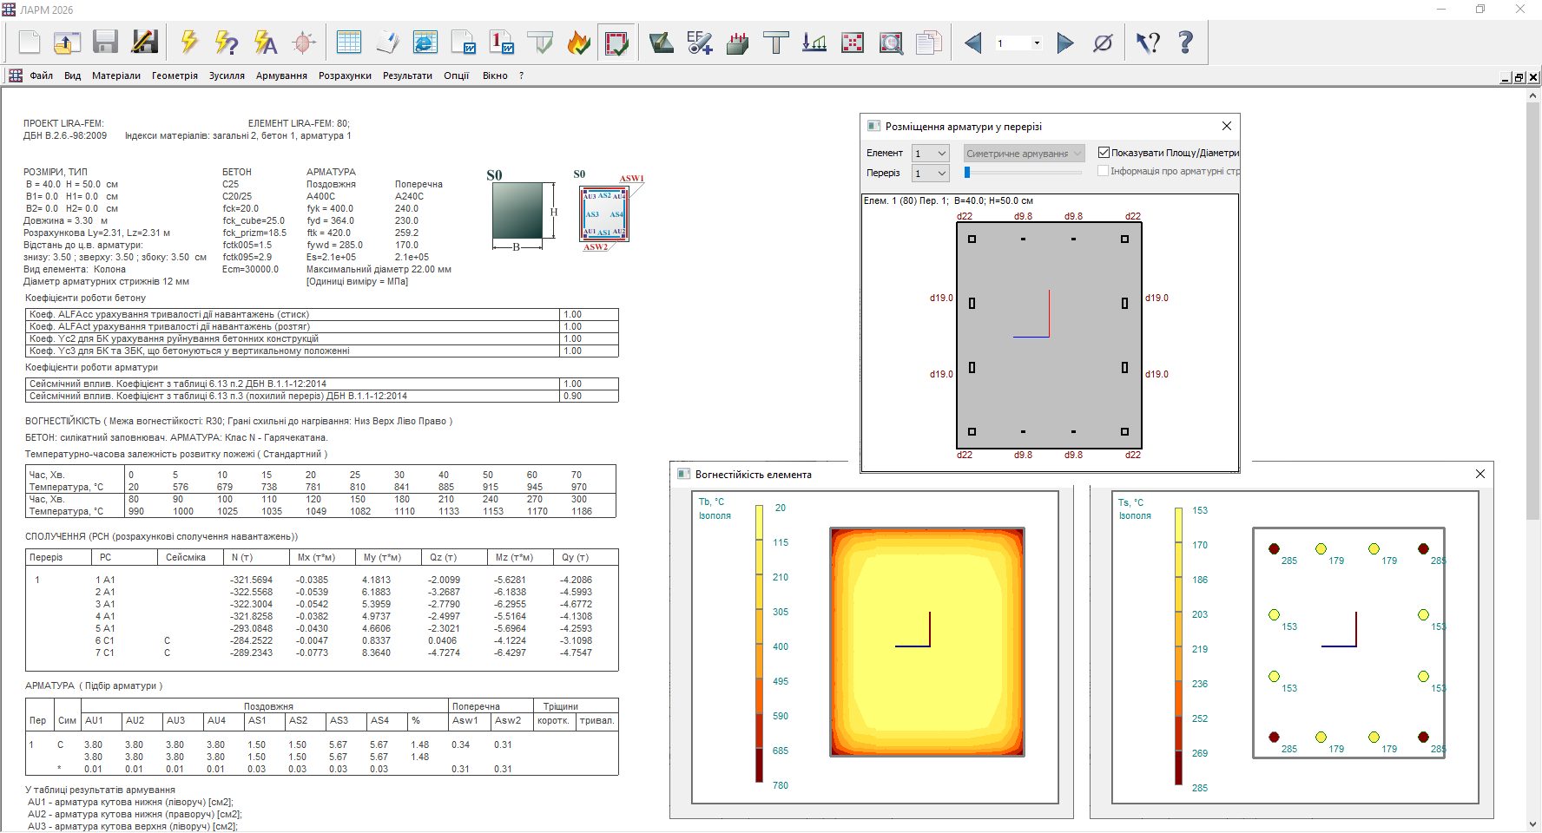Click the results table grid icon

tap(349, 43)
